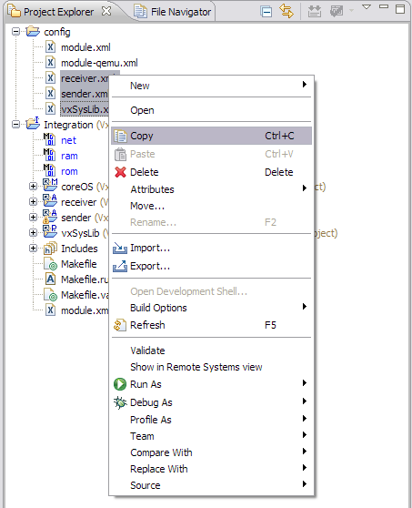Choose Validate from context menu
Screen dimensions: 412x508
coord(211,351)
